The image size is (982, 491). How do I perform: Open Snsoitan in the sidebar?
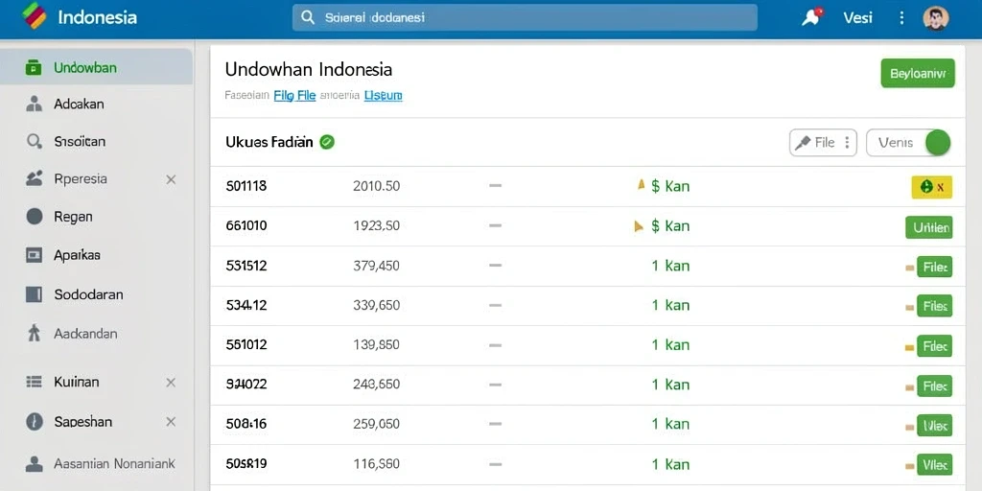point(80,142)
